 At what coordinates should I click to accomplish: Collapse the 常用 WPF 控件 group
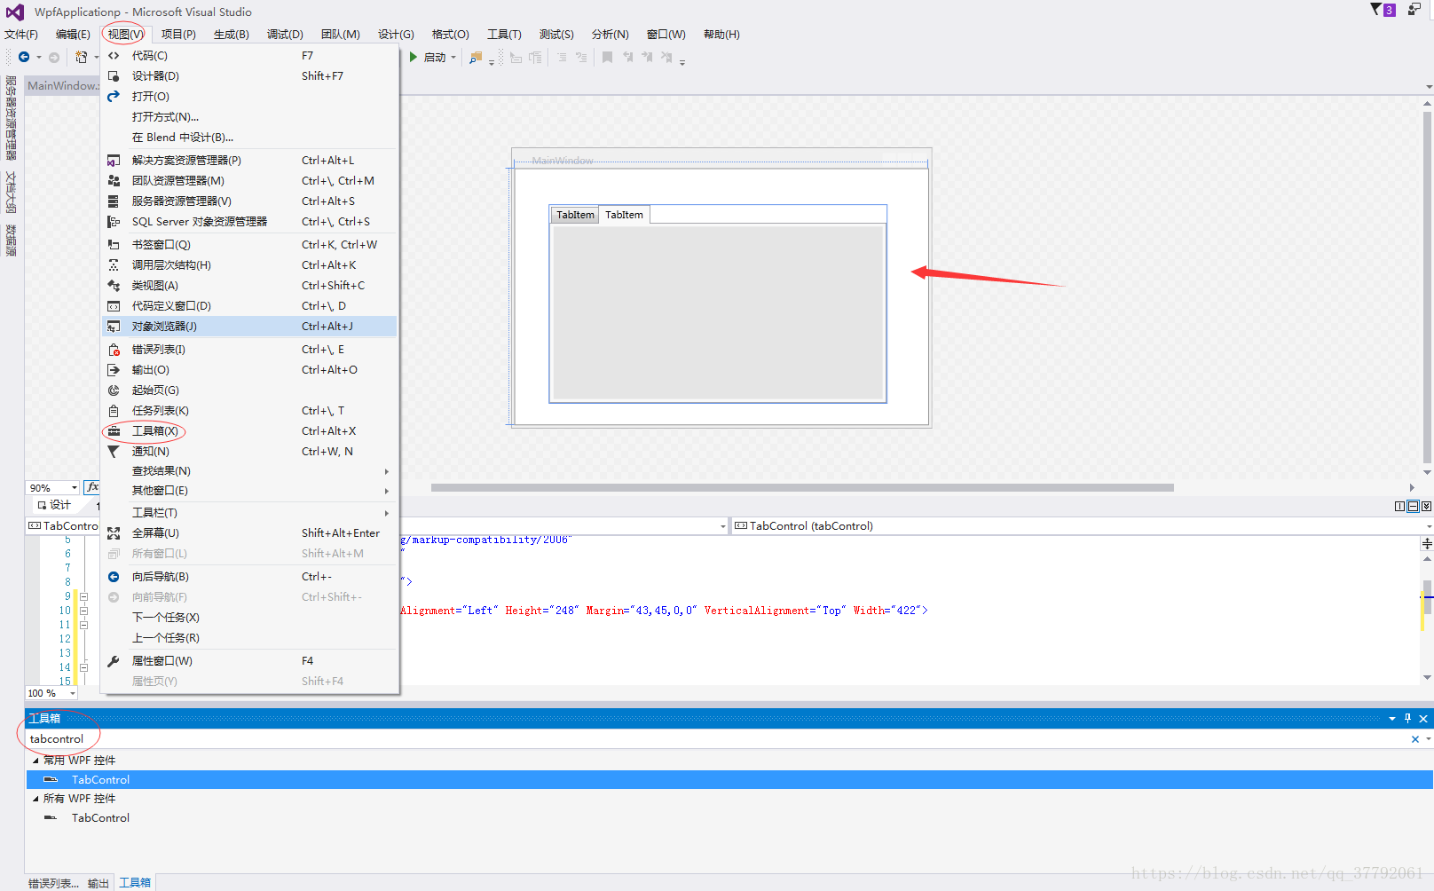click(35, 761)
